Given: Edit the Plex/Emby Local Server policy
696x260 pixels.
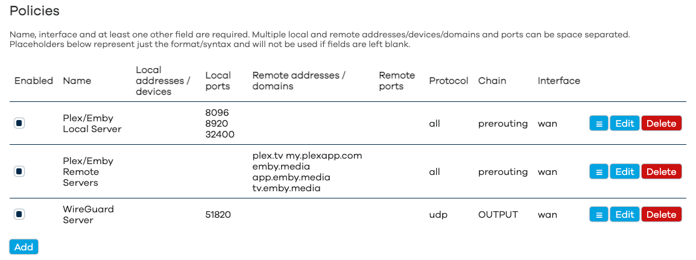Looking at the screenshot, I should (x=624, y=123).
